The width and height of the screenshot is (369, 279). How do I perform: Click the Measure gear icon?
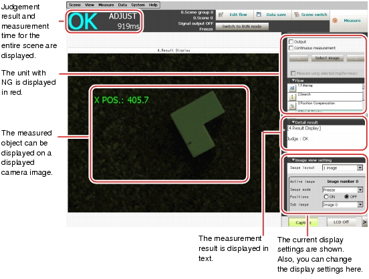pyautogui.click(x=335, y=21)
